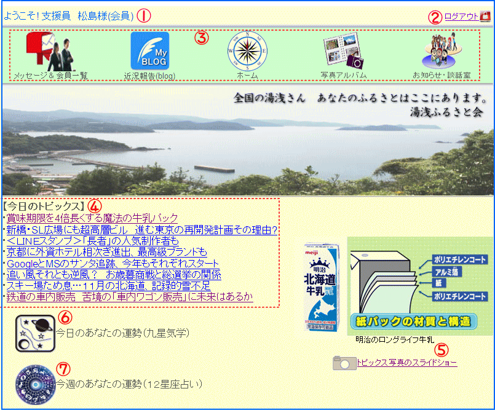Open the Hokkaido ski resort snow shortage link
The width and height of the screenshot is (495, 410).
point(108,286)
